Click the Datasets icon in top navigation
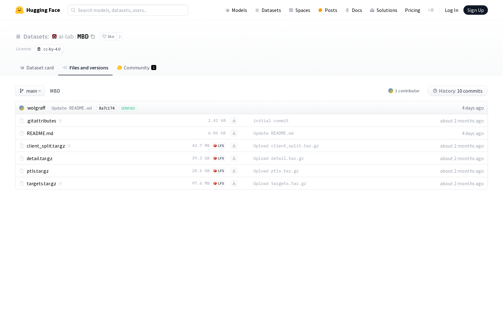Viewport: 503px width, 314px height. click(257, 10)
